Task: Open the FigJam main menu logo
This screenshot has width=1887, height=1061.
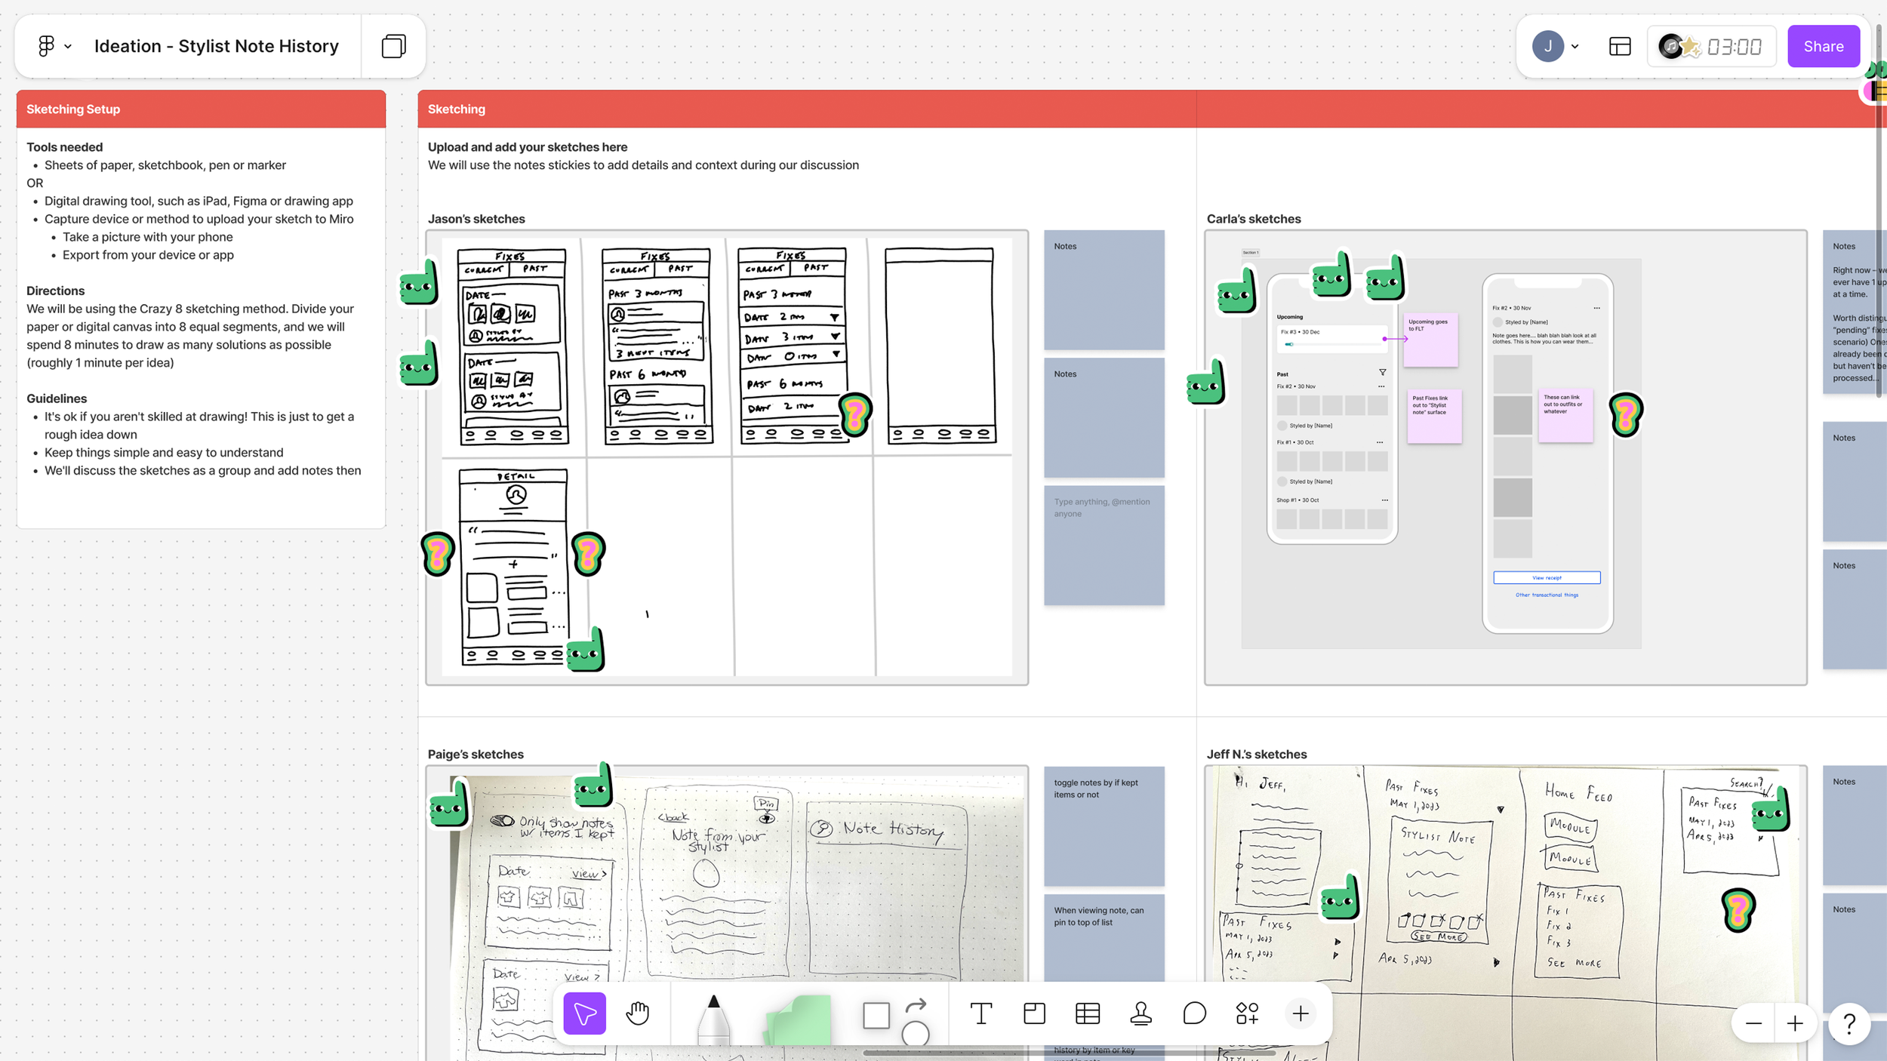Action: tap(46, 46)
